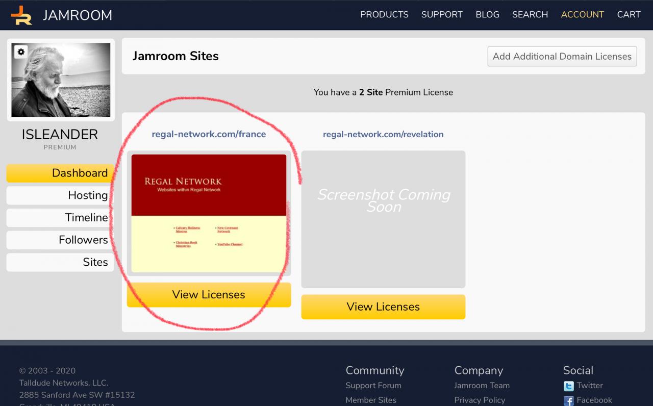Click Add Additional Domain Licenses button
The width and height of the screenshot is (653, 406).
pyautogui.click(x=562, y=56)
